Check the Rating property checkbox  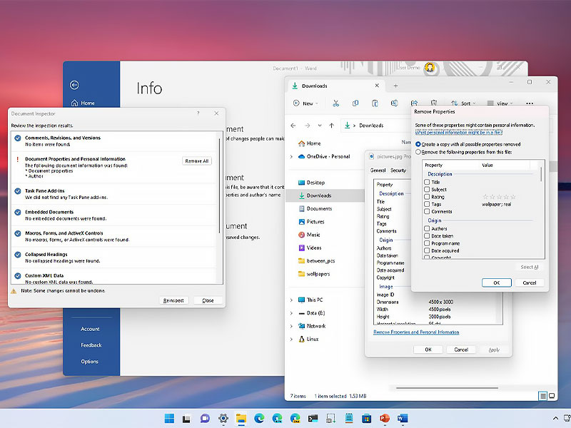tap(427, 197)
